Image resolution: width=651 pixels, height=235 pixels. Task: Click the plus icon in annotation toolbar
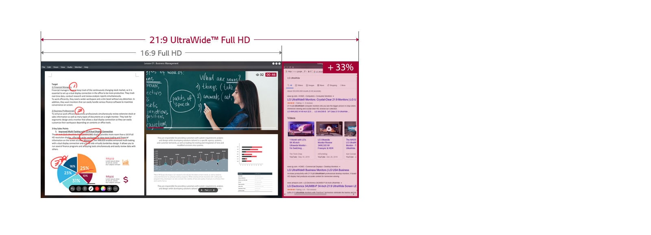coord(109,189)
